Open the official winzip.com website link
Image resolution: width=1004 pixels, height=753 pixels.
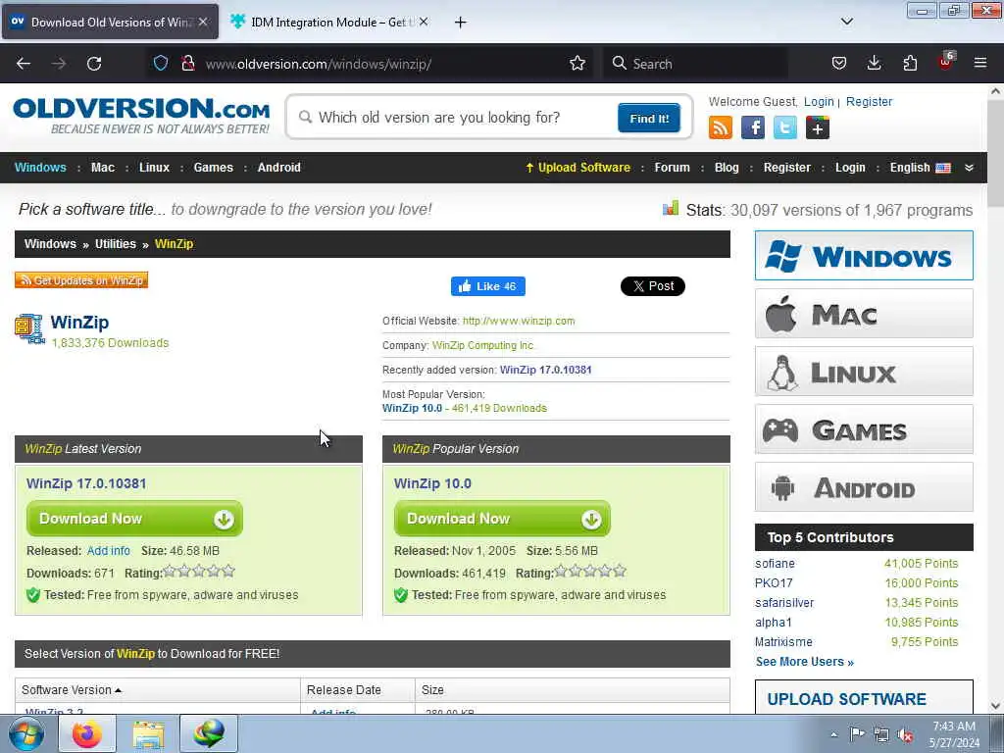tap(519, 321)
